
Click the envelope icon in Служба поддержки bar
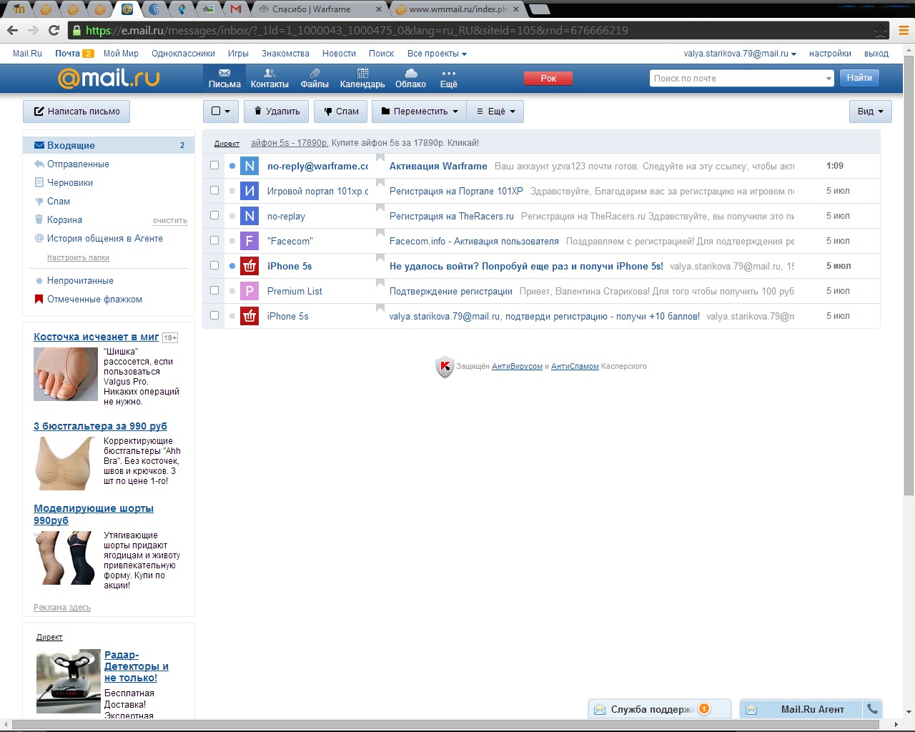600,709
